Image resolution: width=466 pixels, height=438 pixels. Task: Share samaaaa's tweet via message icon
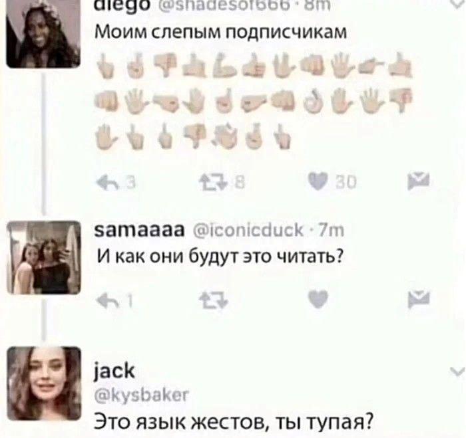pos(419,299)
